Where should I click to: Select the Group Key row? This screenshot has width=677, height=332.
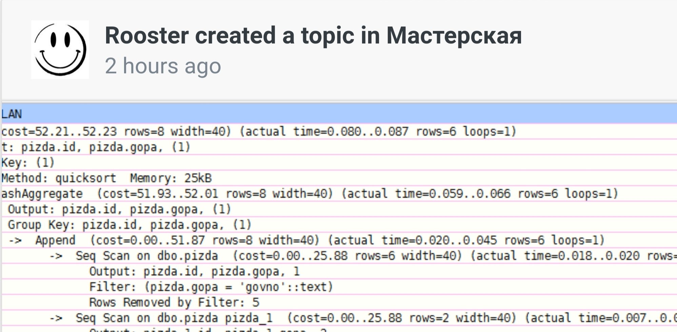click(130, 225)
